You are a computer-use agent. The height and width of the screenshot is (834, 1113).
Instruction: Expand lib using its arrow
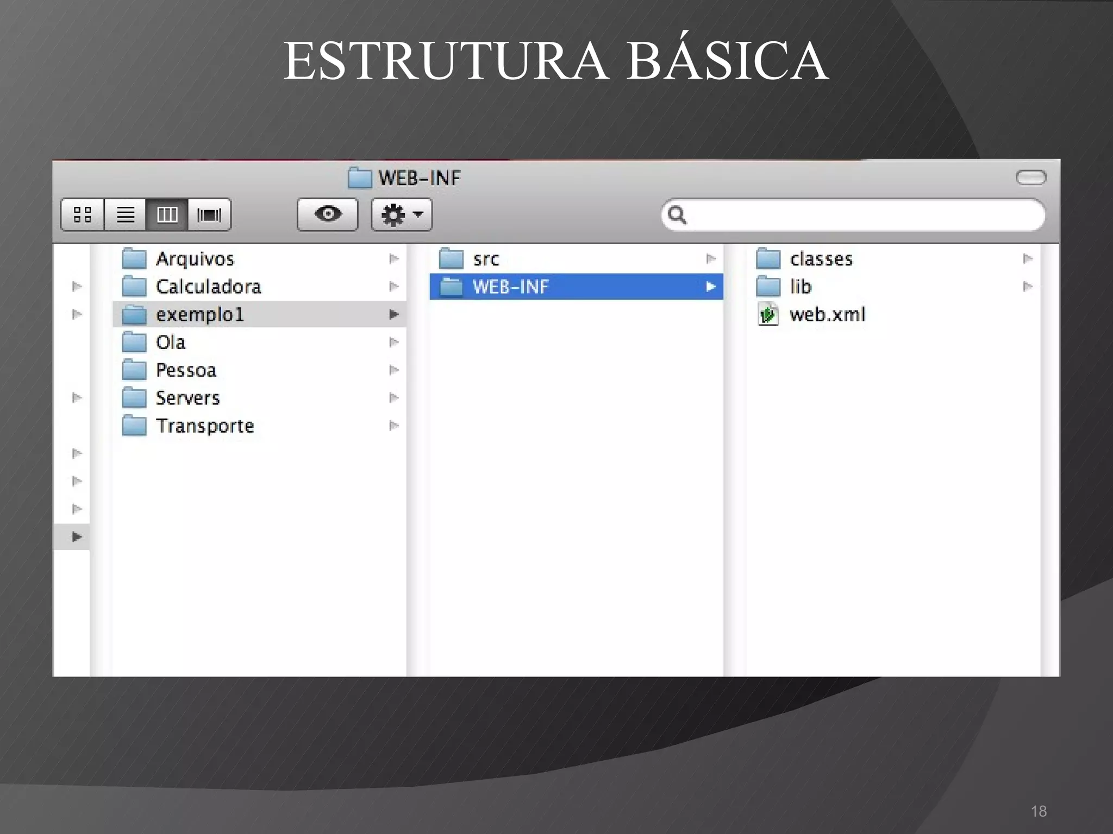(x=1028, y=287)
